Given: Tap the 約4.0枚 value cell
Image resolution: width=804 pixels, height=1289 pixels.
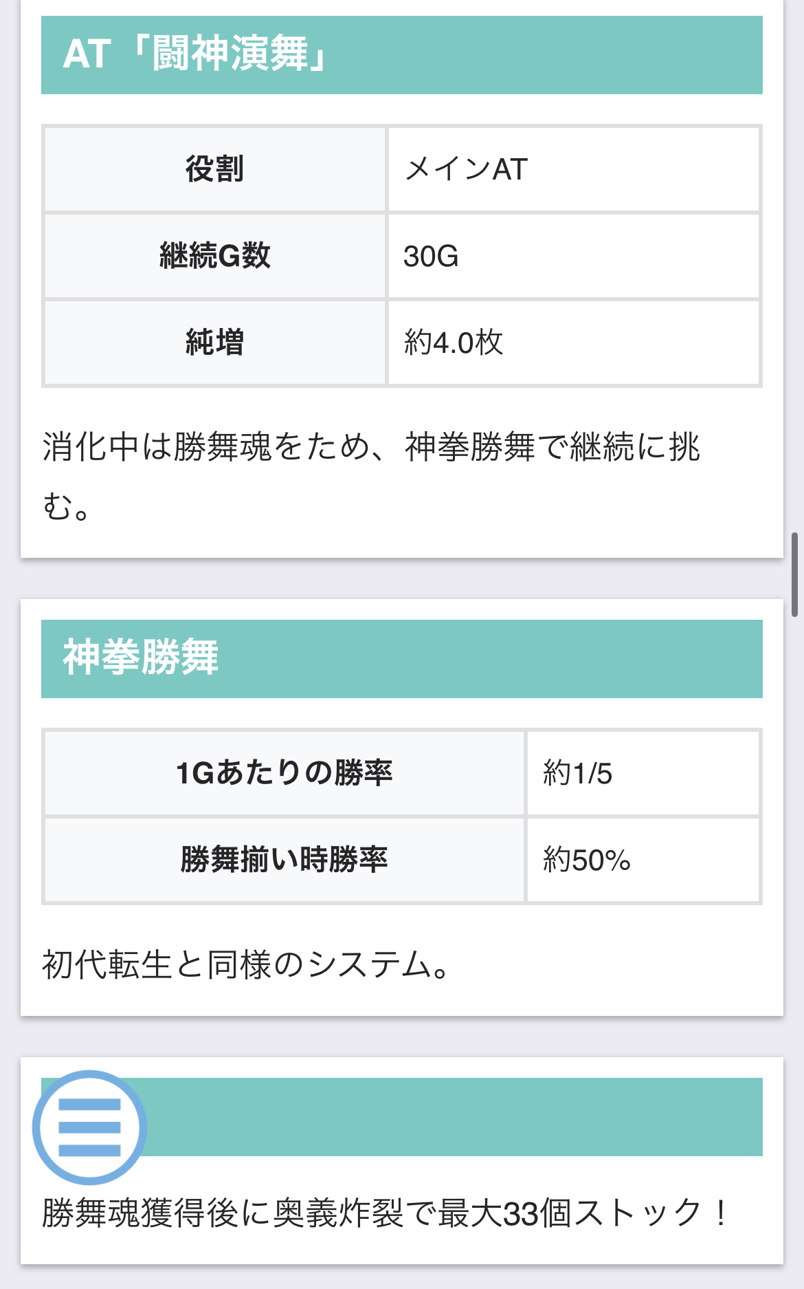Looking at the screenshot, I should click(573, 343).
